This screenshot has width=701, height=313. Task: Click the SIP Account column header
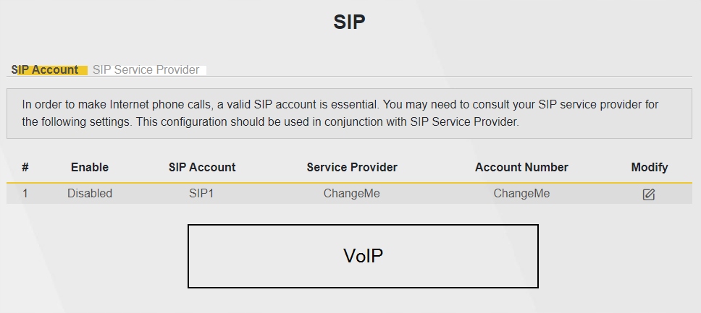coord(202,167)
